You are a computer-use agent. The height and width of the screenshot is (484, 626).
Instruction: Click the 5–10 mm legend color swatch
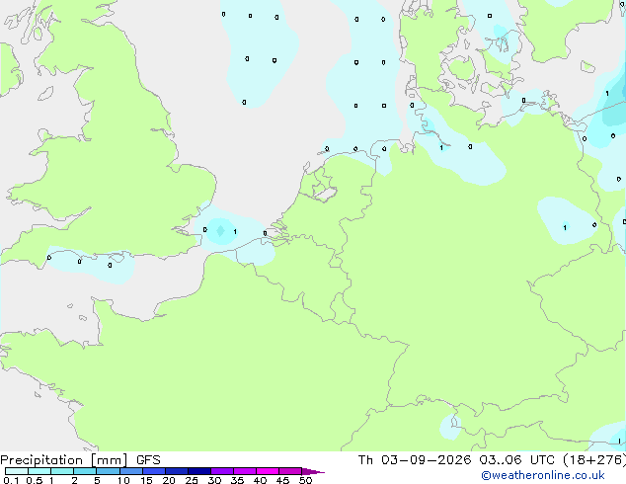click(x=108, y=471)
